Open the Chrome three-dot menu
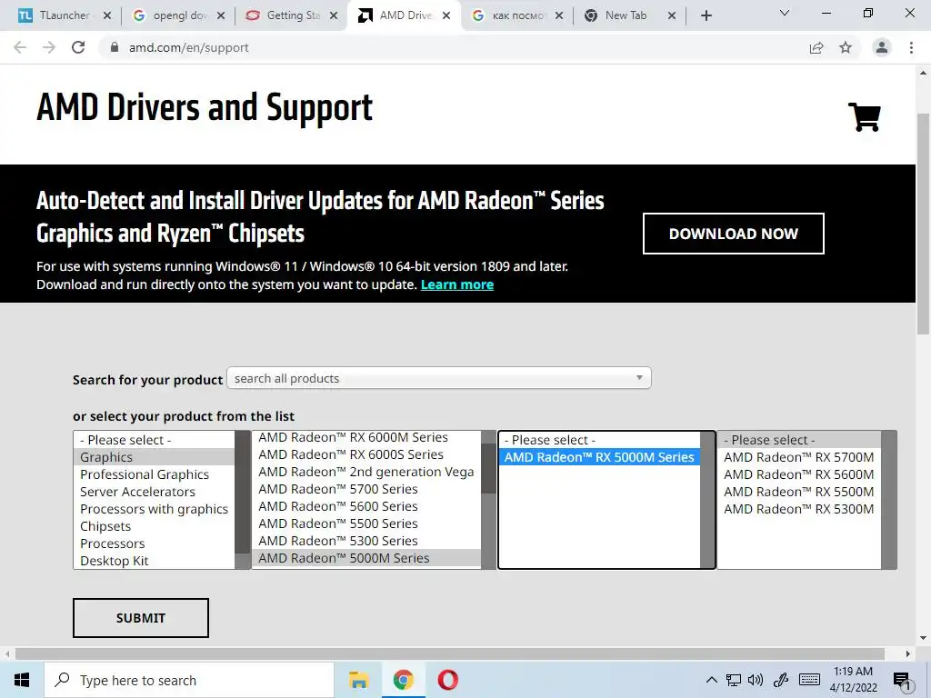Screen dimensions: 931x698 click(911, 47)
